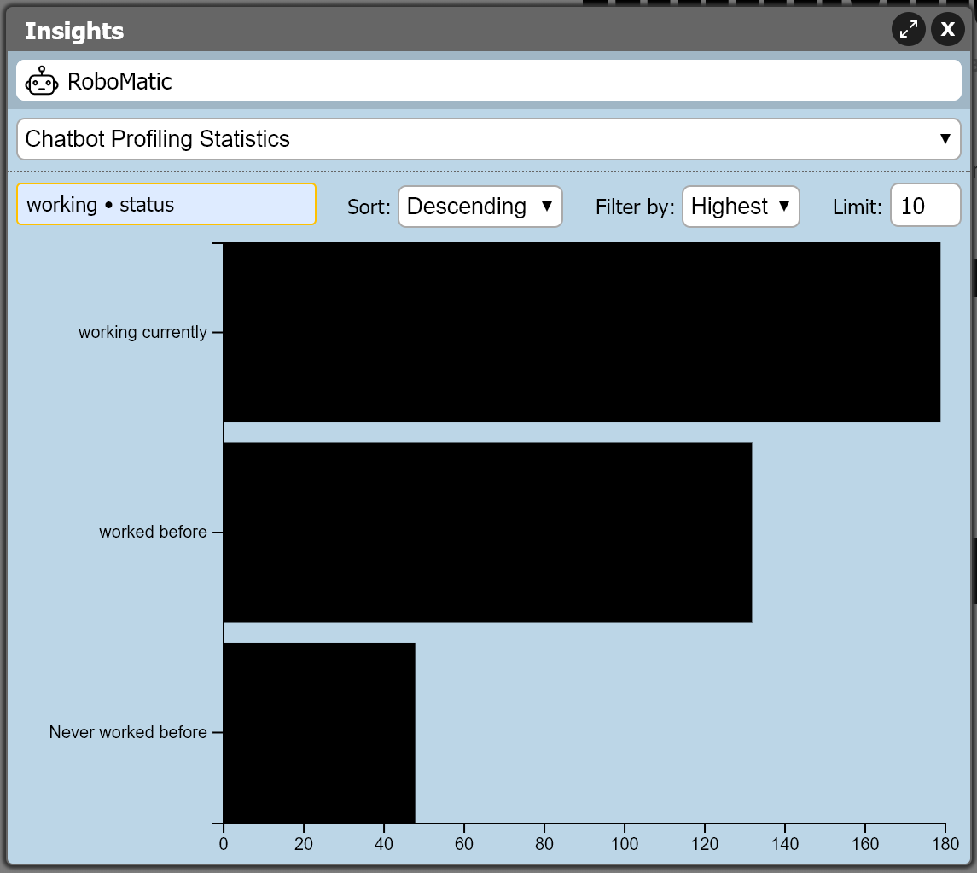Viewport: 977px width, 873px height.
Task: Click the working • status field
Action: click(166, 204)
